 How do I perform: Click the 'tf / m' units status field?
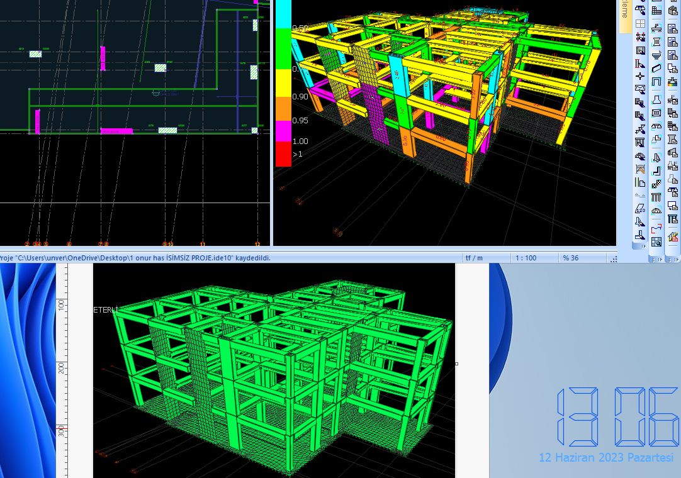click(474, 258)
